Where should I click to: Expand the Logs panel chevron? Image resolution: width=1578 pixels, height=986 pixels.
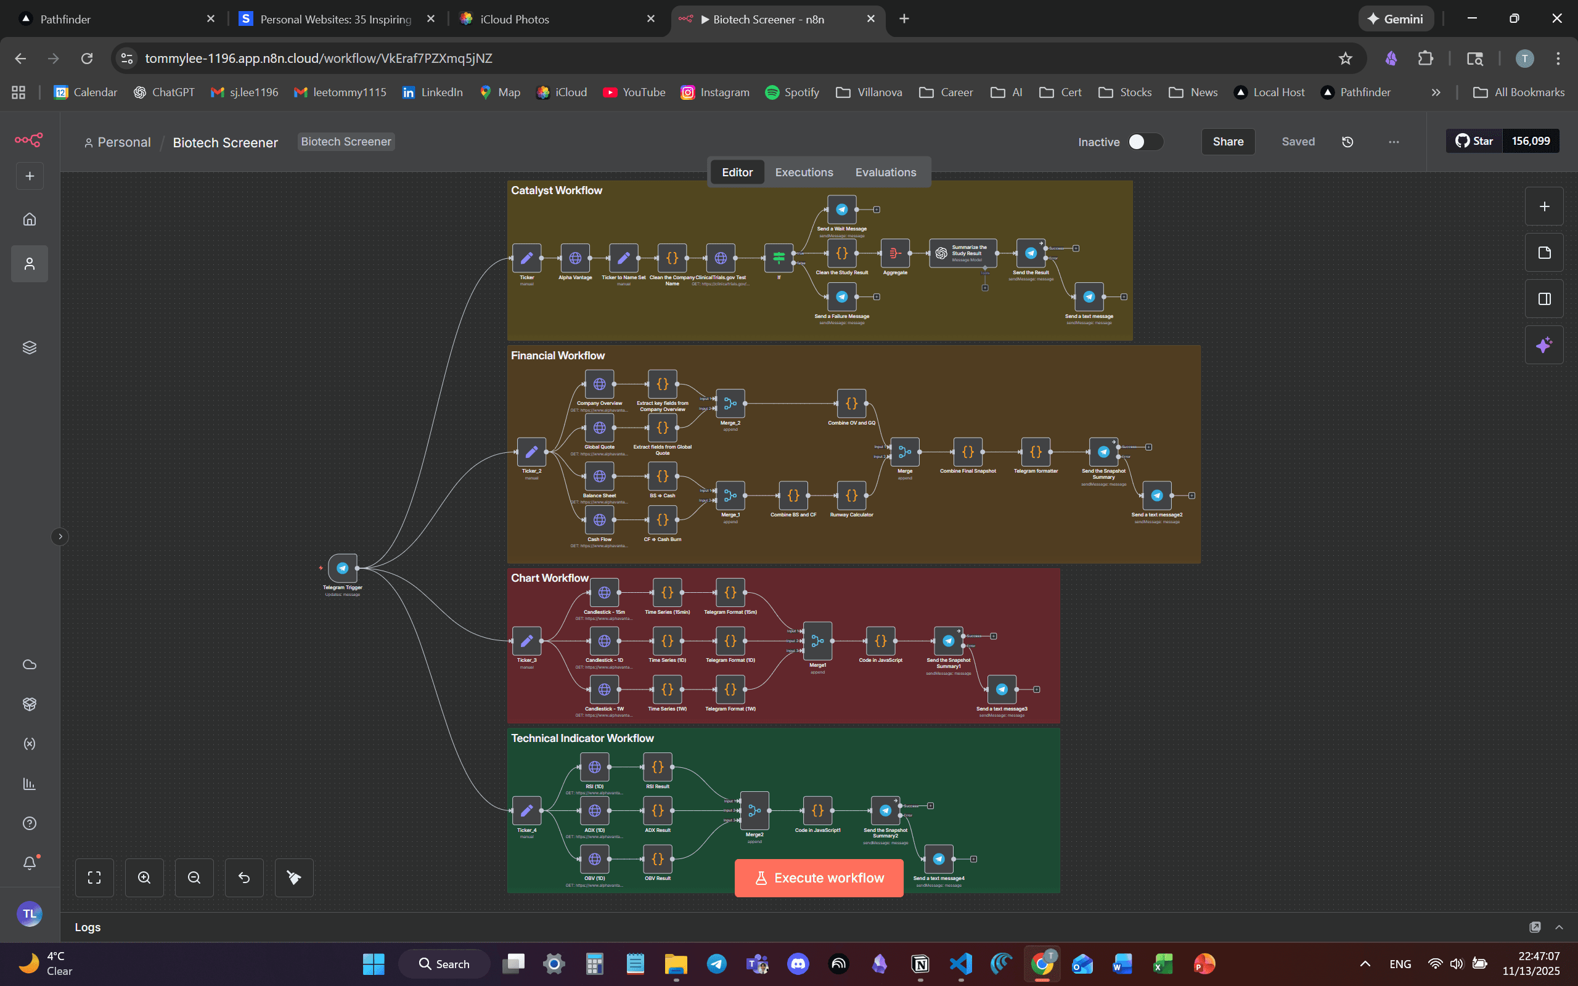[x=1559, y=927]
